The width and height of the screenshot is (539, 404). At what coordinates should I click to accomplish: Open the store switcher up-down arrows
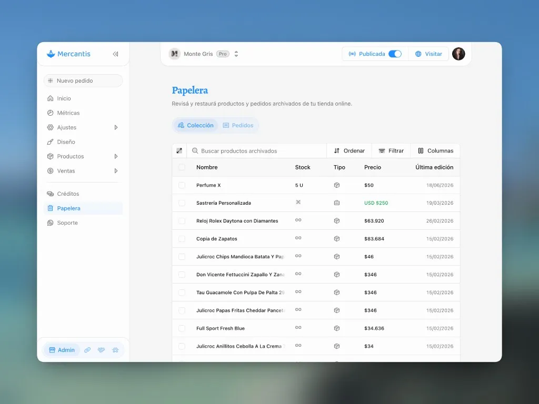[236, 54]
